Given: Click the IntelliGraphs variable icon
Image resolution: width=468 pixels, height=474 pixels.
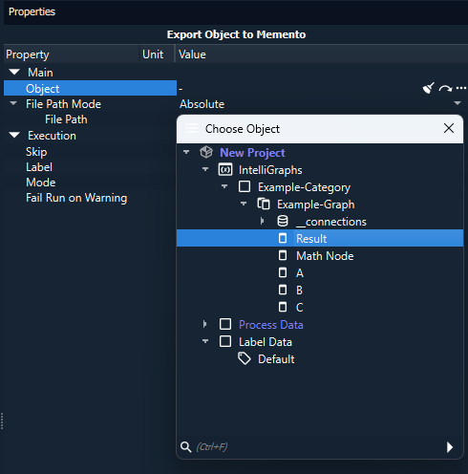Looking at the screenshot, I should (225, 169).
